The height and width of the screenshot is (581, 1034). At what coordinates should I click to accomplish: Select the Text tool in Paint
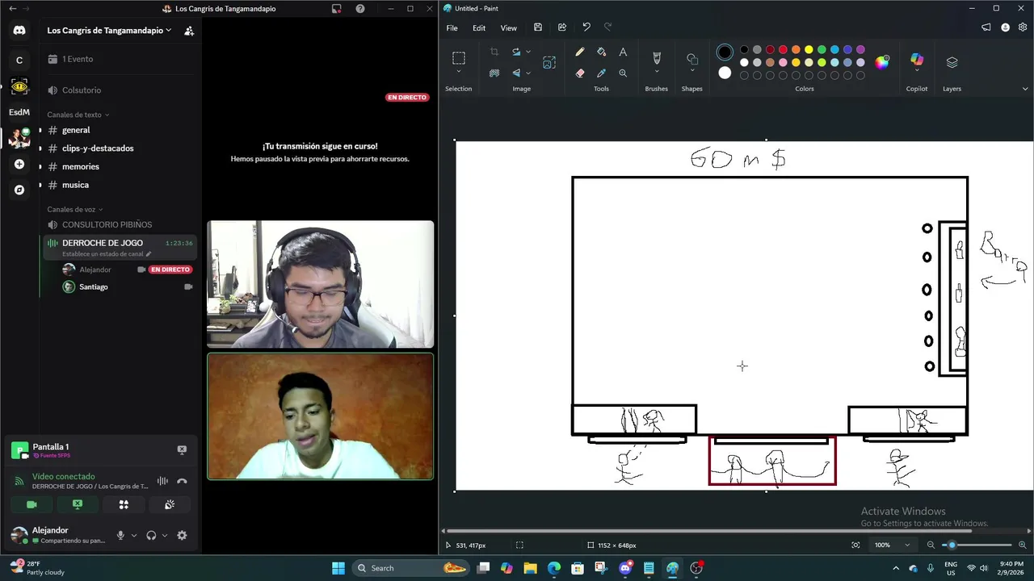click(623, 52)
